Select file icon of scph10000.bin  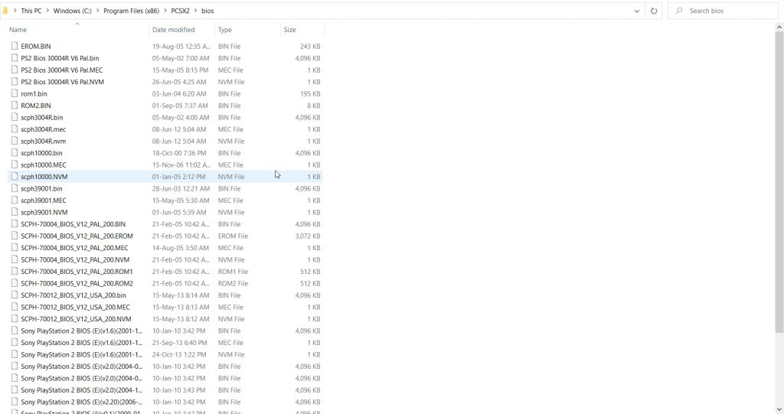point(15,153)
